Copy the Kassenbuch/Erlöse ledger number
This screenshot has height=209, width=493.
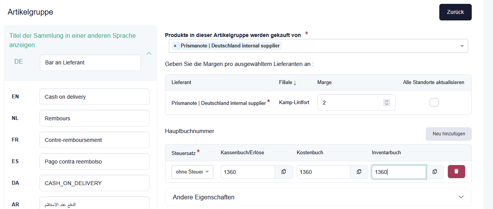(x=284, y=172)
